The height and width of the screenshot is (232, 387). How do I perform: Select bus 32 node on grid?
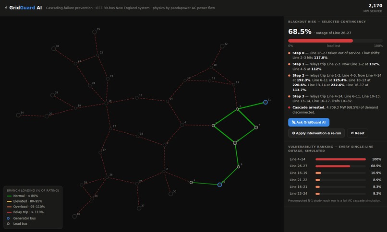point(222,46)
